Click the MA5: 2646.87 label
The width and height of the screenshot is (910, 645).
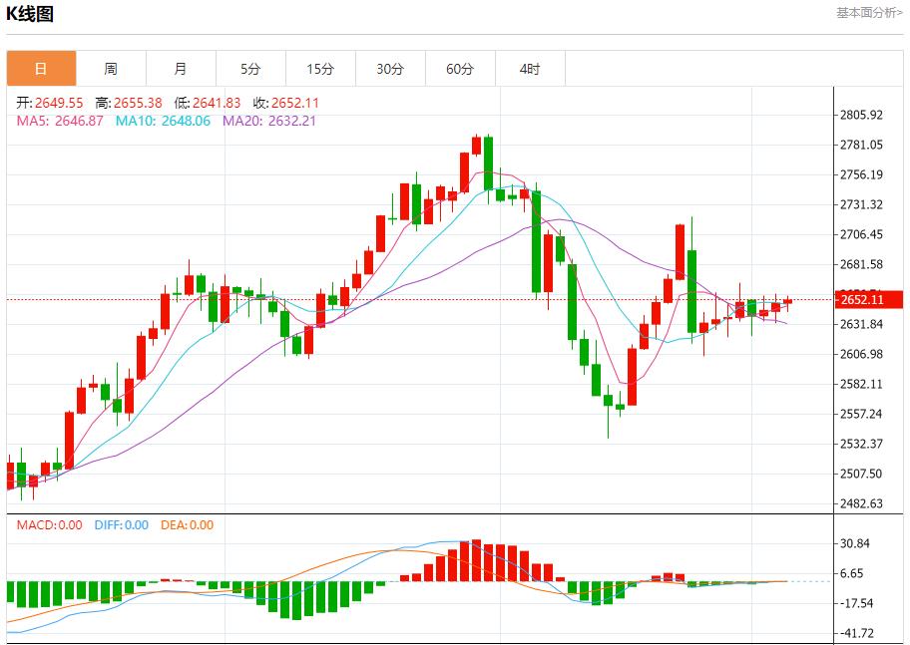point(60,121)
